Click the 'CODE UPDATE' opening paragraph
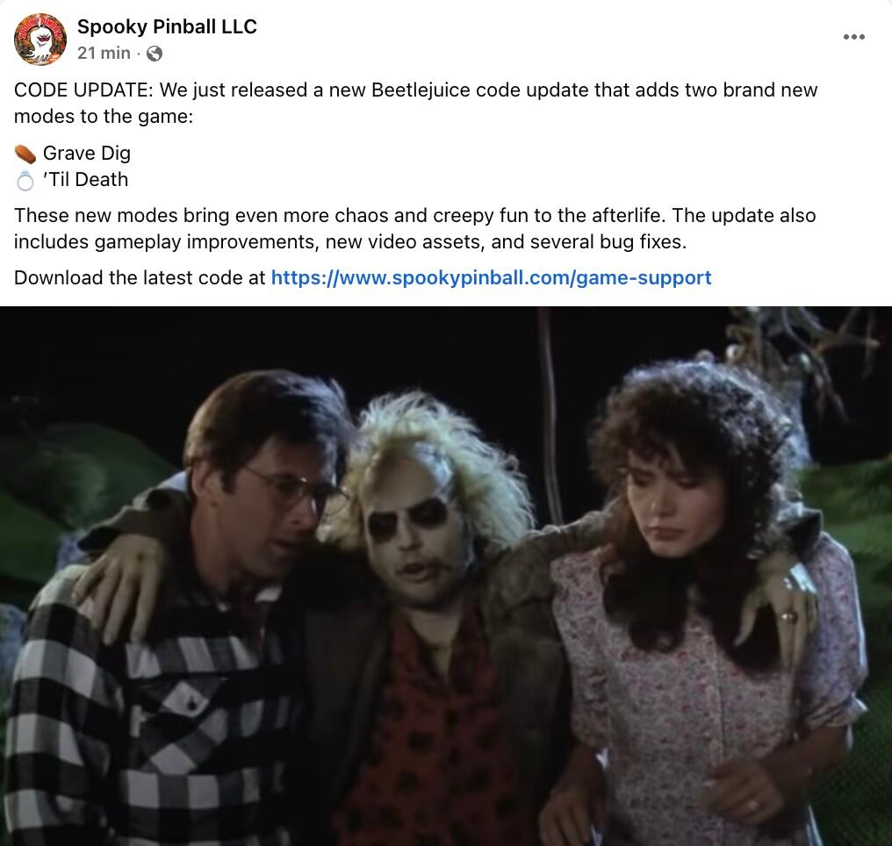 pos(415,103)
